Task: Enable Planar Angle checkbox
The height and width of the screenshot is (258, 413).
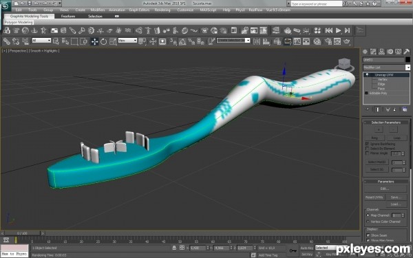Action: pos(367,153)
